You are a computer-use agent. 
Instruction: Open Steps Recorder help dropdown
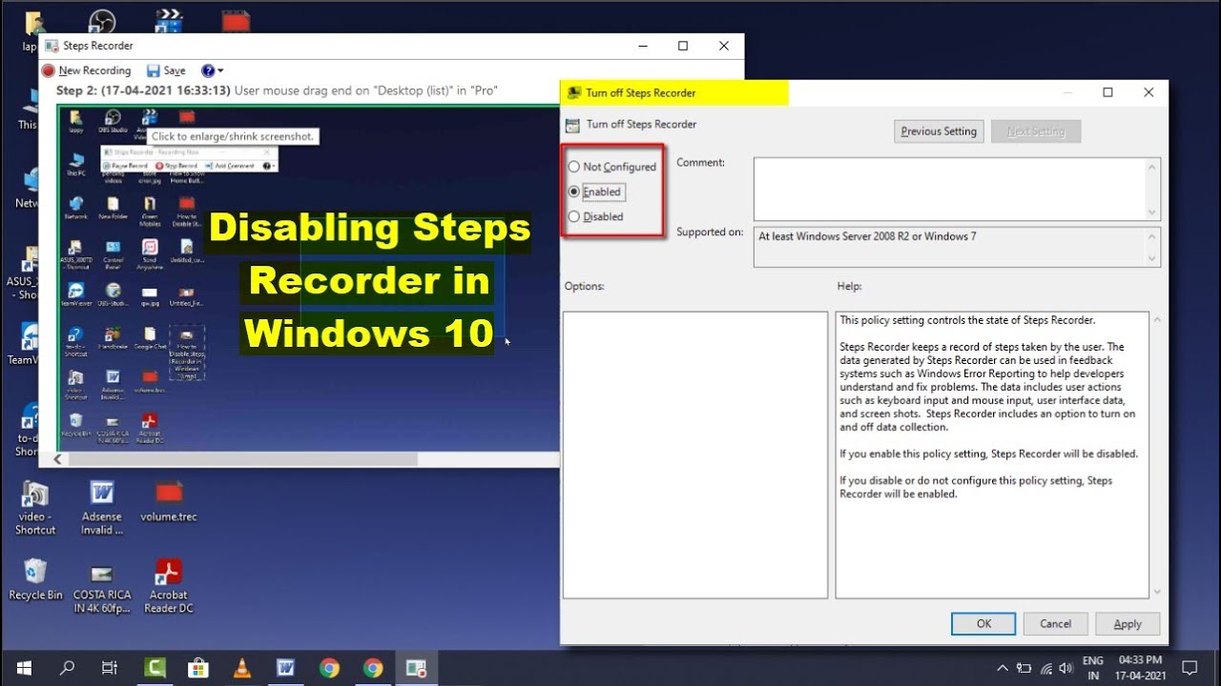click(x=213, y=71)
